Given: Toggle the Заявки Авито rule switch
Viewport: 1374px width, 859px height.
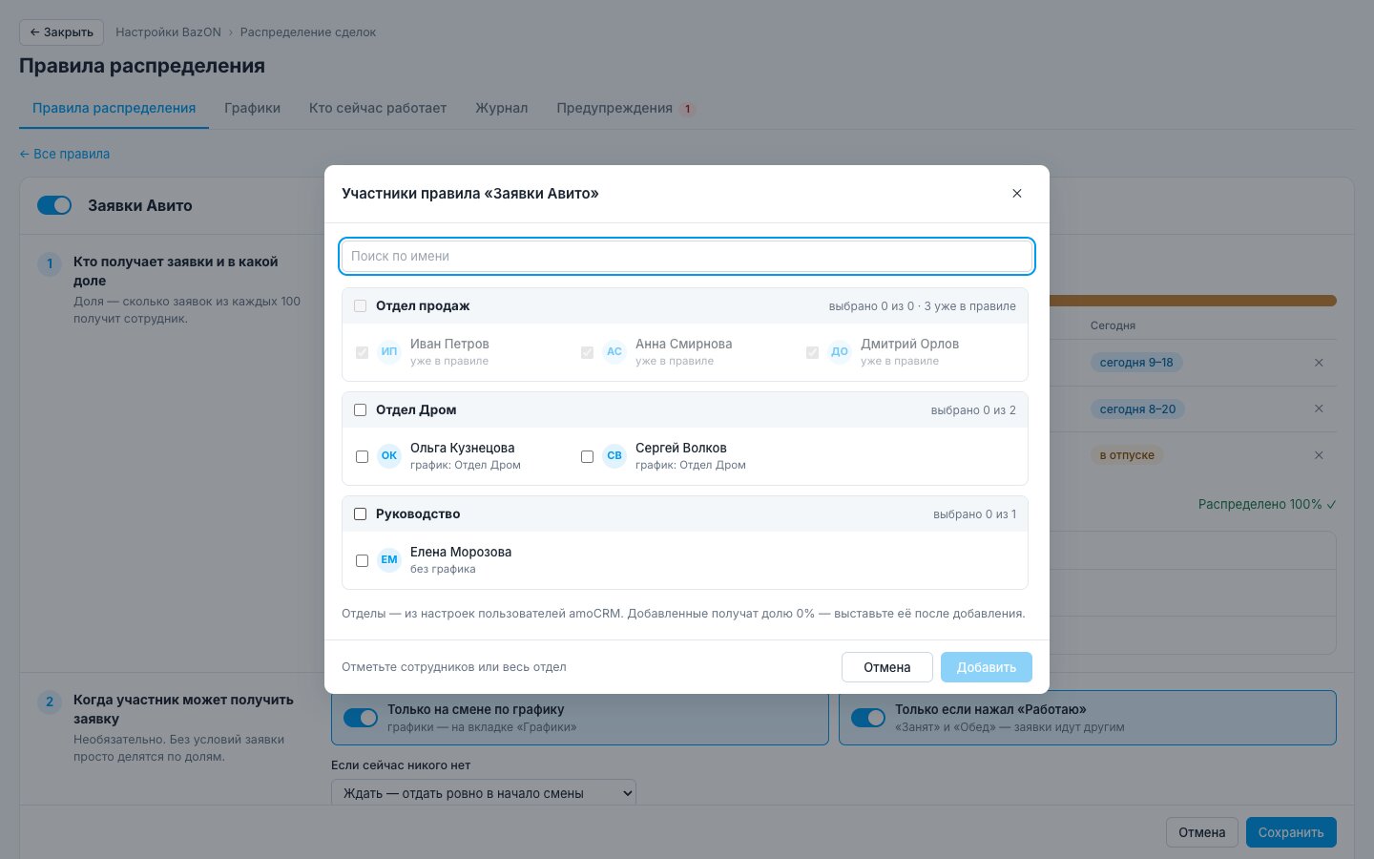Looking at the screenshot, I should click(54, 205).
